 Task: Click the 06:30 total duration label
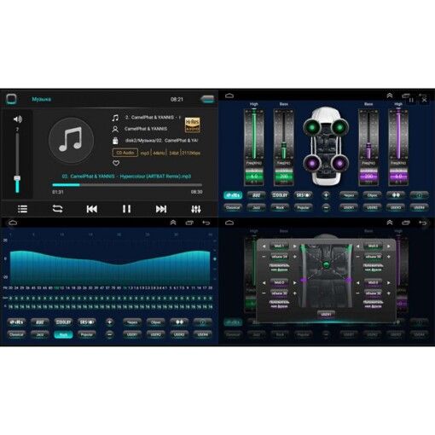196,192
